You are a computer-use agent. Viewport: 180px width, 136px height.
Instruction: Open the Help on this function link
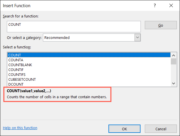click(x=20, y=128)
